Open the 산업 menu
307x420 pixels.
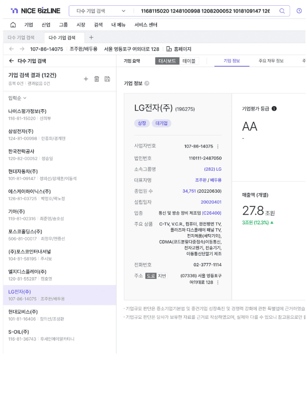click(46, 25)
